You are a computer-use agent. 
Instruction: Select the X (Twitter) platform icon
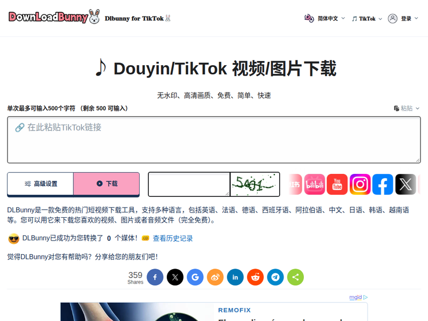(406, 184)
